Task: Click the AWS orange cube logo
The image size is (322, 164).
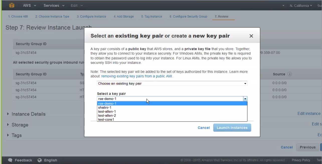Action: coord(12,5)
